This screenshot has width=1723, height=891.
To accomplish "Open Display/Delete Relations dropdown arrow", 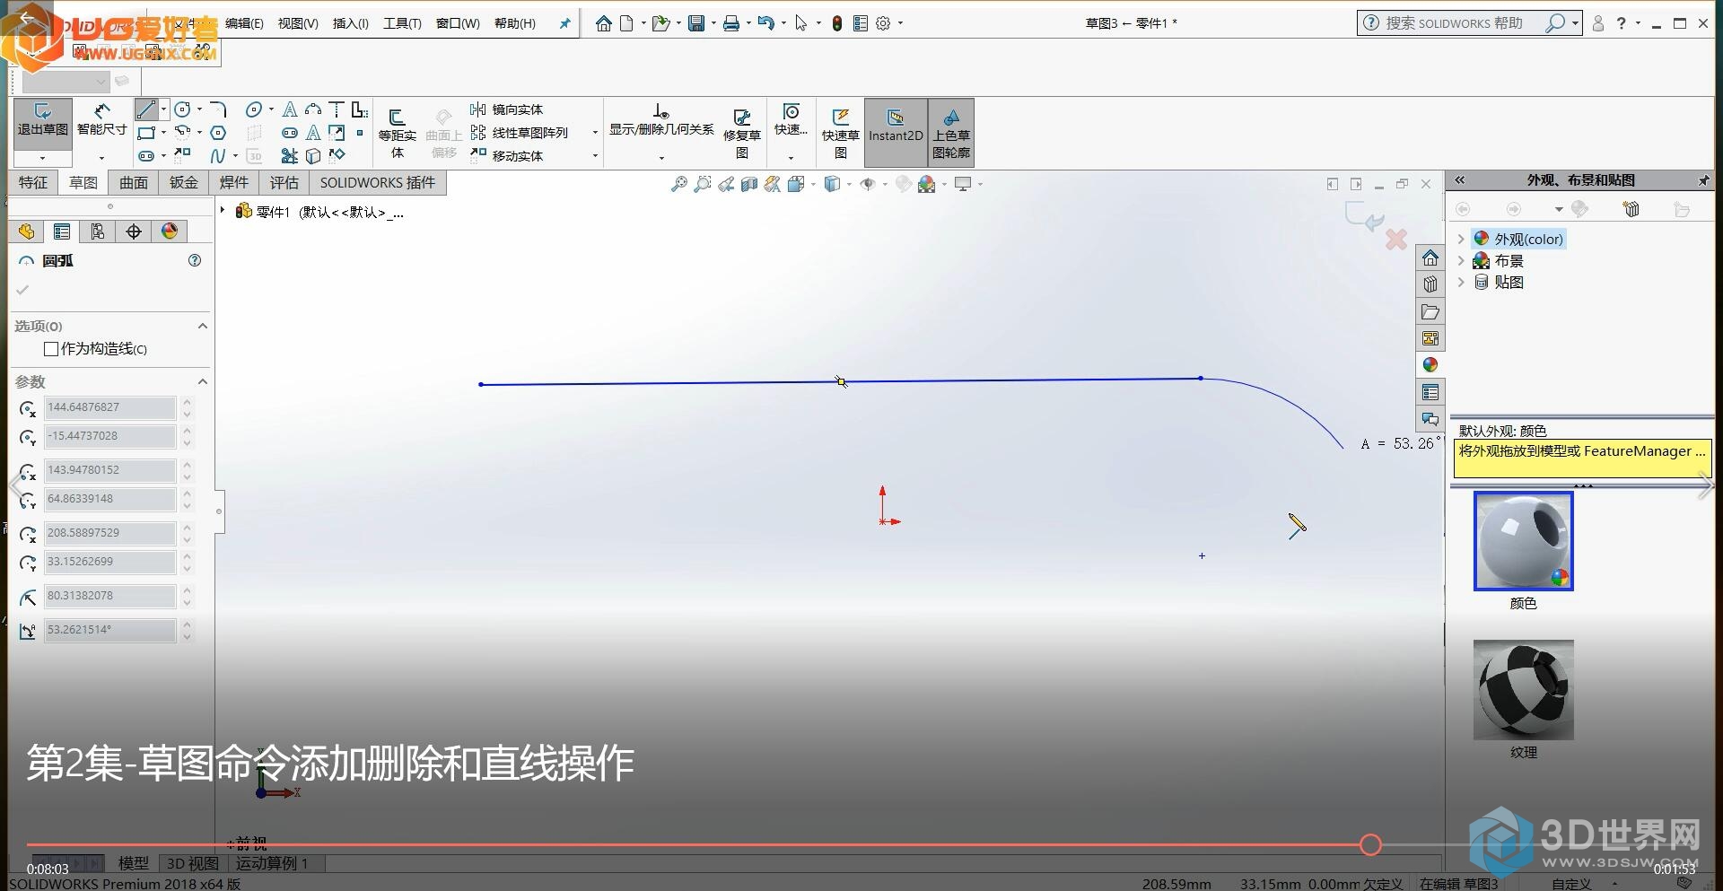I will pos(661,158).
